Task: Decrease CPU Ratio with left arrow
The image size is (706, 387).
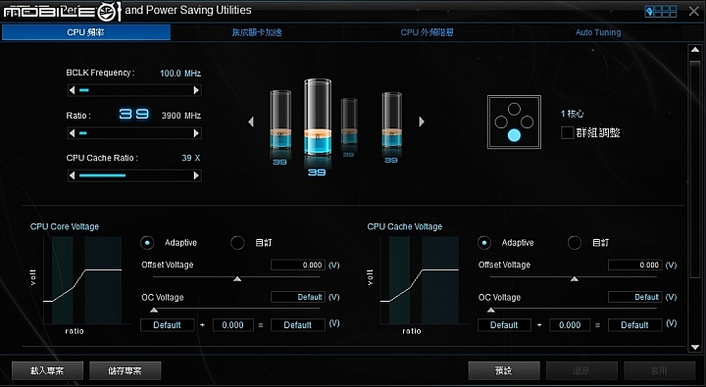Action: pos(72,133)
